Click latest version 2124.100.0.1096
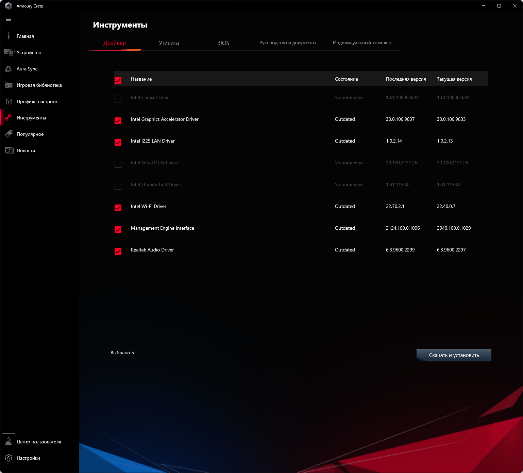 tap(403, 228)
